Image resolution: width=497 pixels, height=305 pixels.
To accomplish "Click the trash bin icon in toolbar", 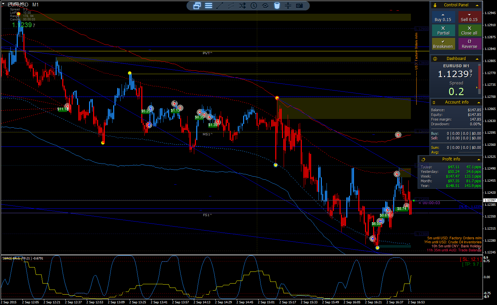I will (277, 6).
